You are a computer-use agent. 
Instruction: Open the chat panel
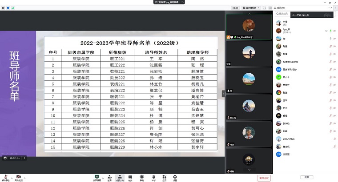pos(130,178)
